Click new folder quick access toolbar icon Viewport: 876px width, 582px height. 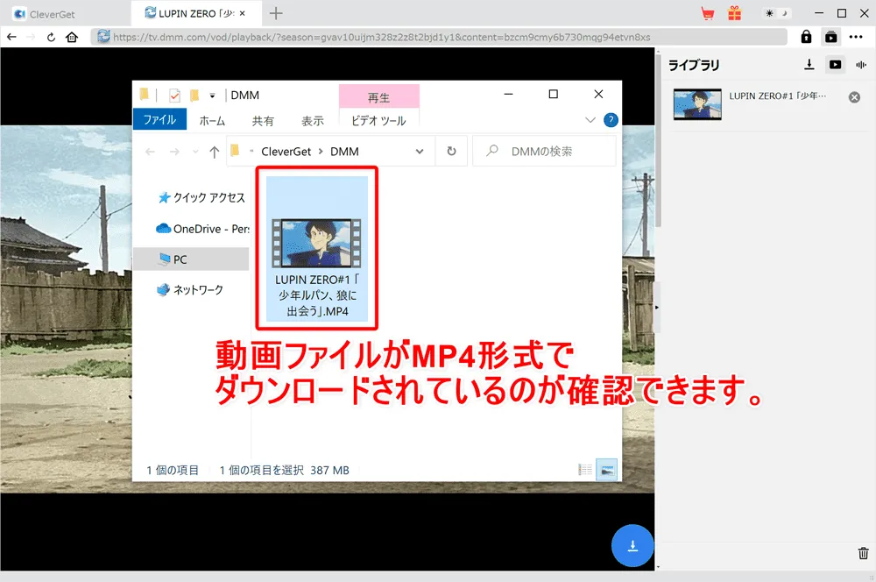[194, 96]
